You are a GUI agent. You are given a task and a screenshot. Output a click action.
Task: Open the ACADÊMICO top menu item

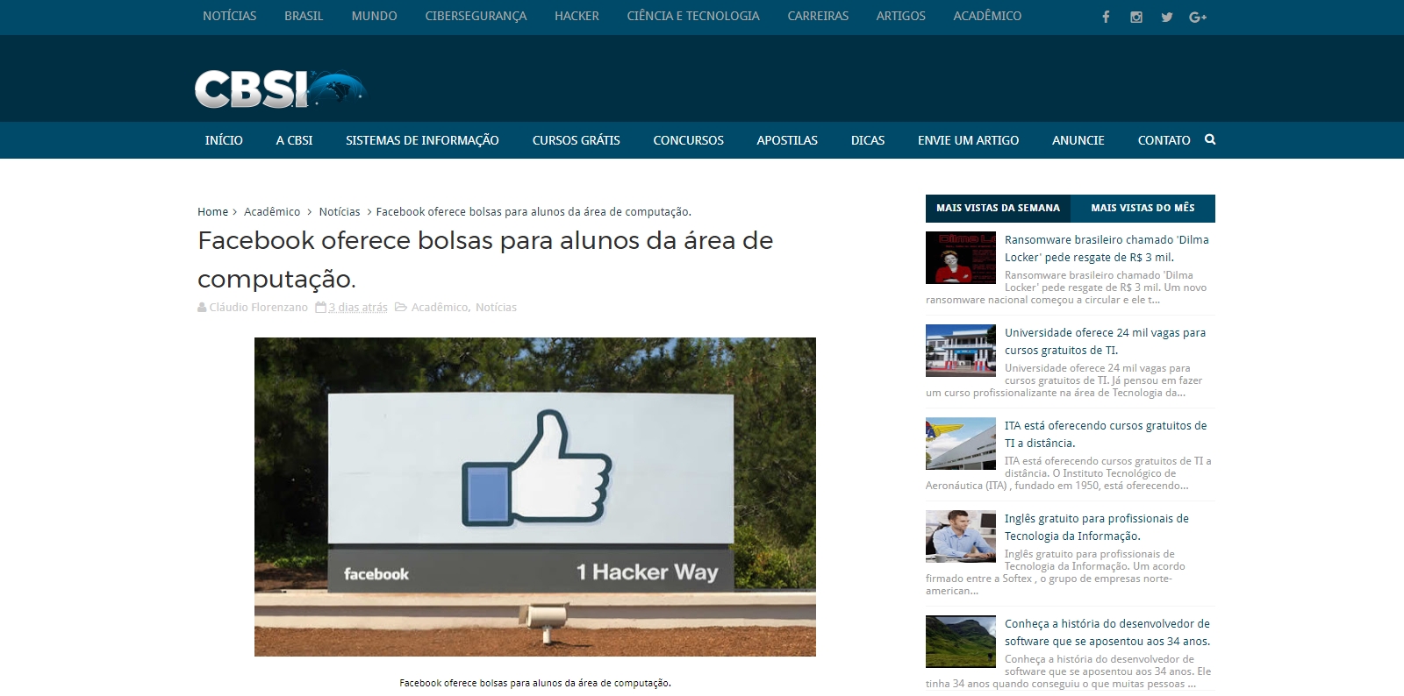(x=987, y=16)
